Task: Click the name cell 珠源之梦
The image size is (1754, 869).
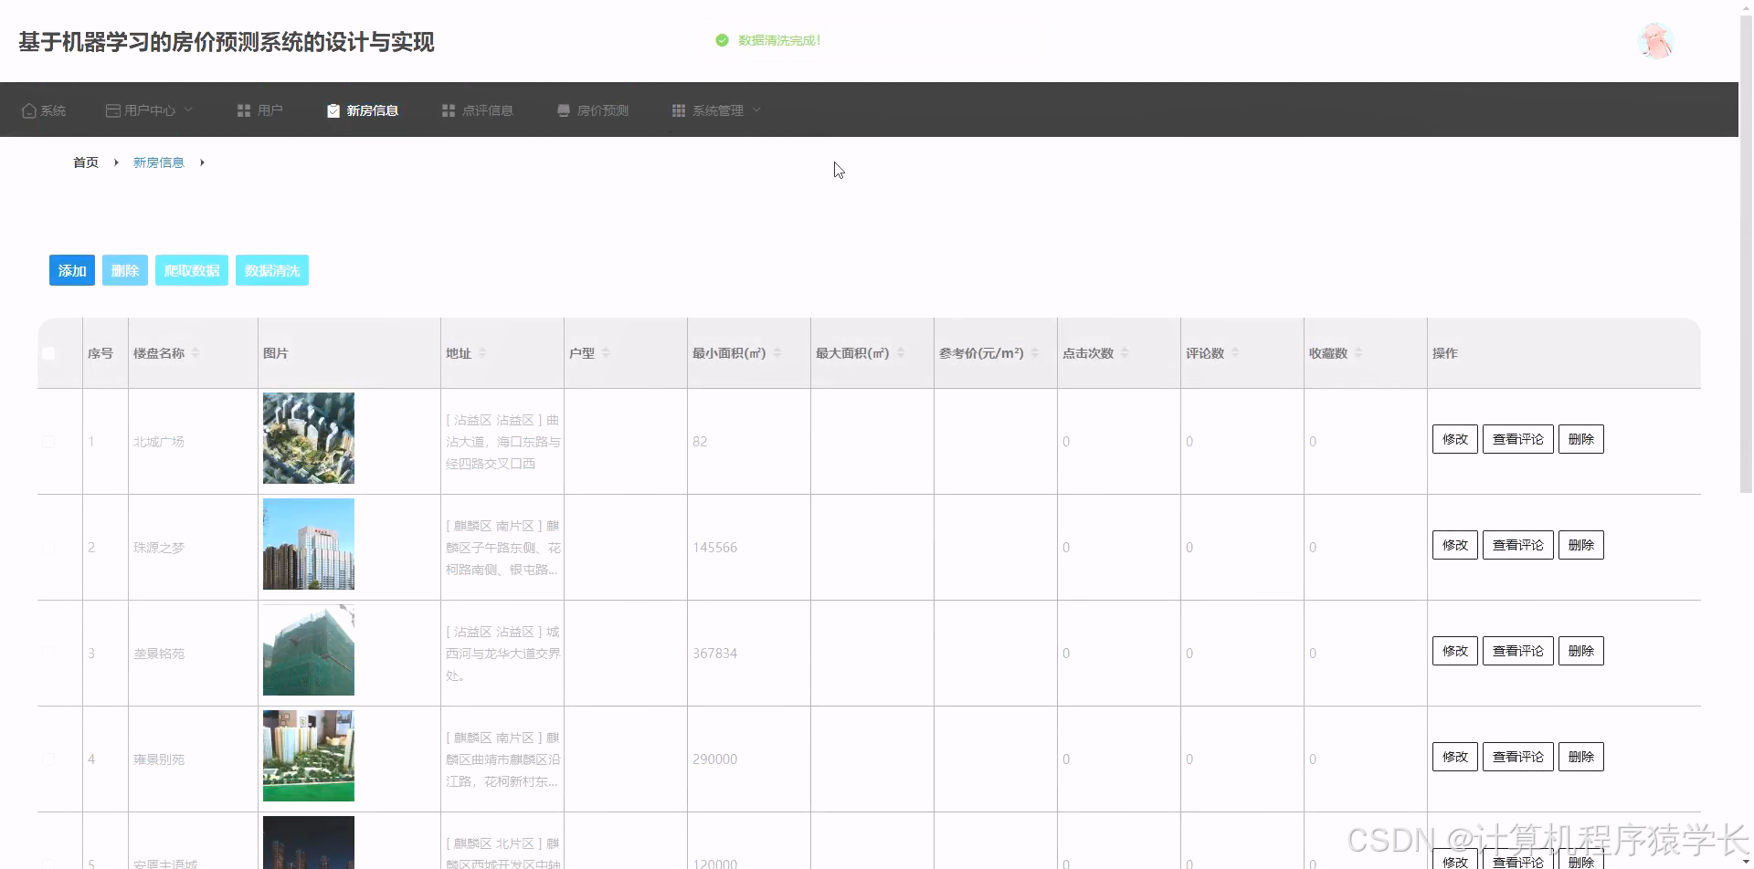Action: pos(159,548)
